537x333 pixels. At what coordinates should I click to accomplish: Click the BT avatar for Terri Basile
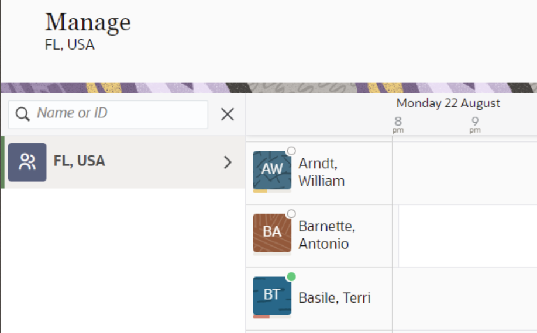coord(271,295)
